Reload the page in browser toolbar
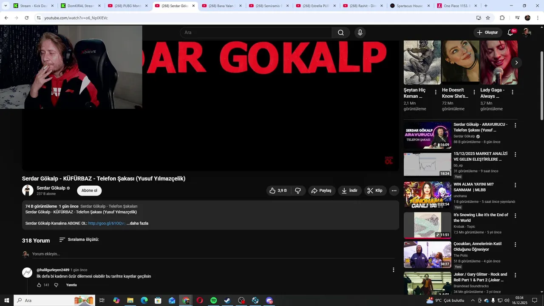 tap(26, 18)
